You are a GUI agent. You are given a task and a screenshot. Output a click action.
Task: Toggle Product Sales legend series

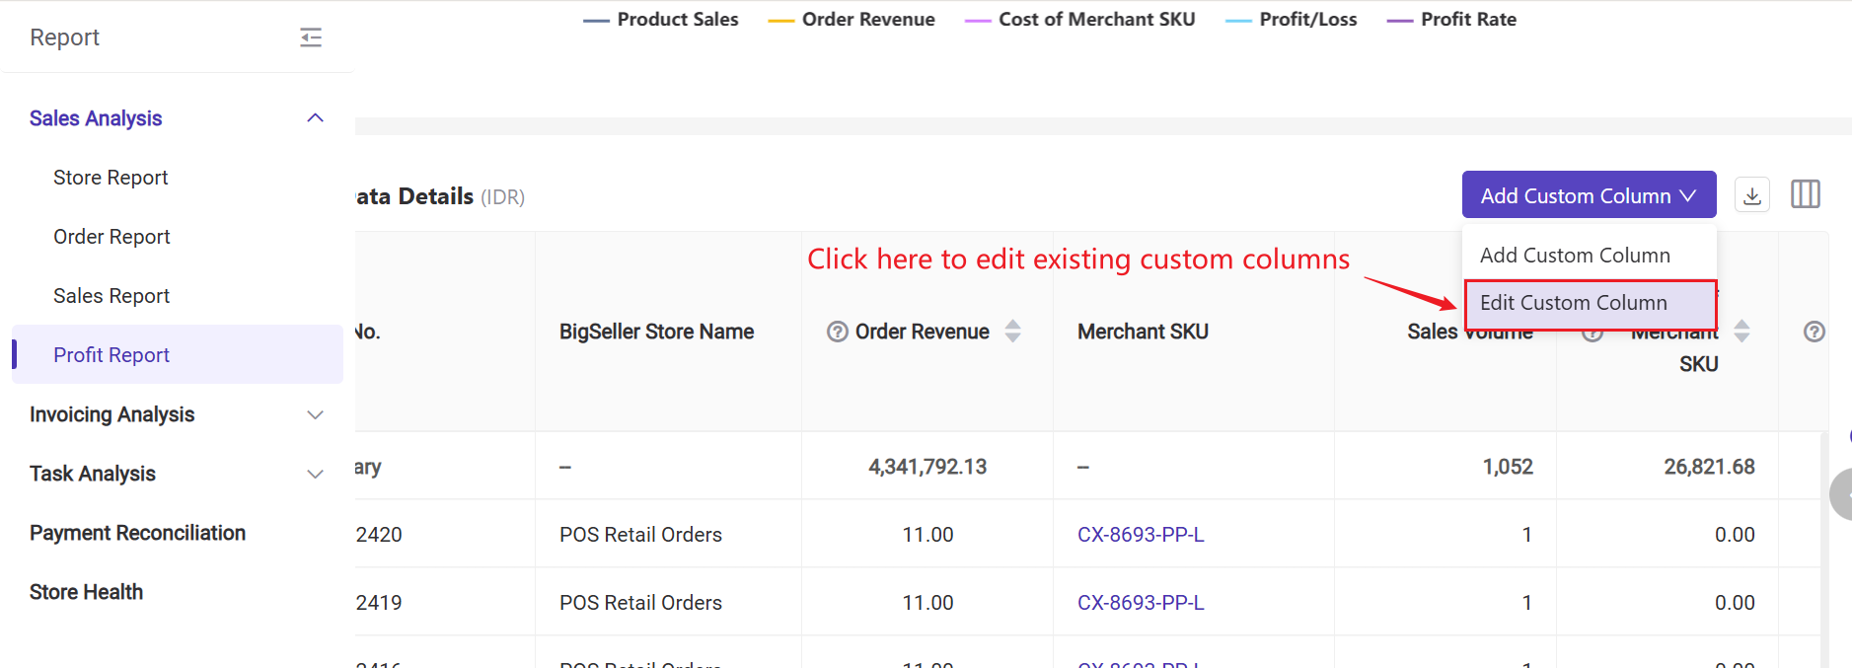[661, 20]
